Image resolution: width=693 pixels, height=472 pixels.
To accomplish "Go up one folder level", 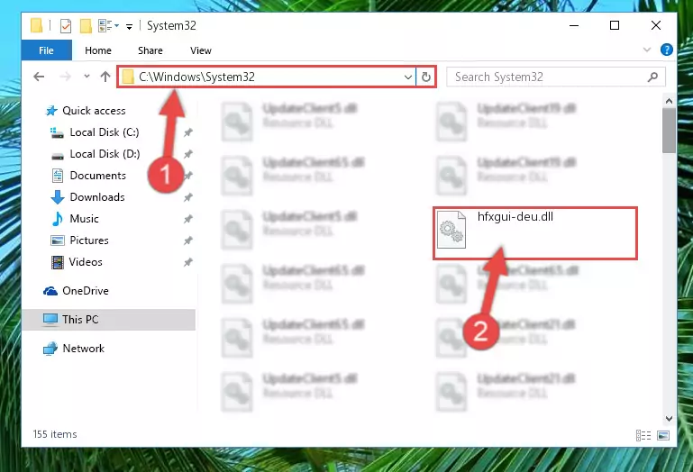I will pos(105,77).
